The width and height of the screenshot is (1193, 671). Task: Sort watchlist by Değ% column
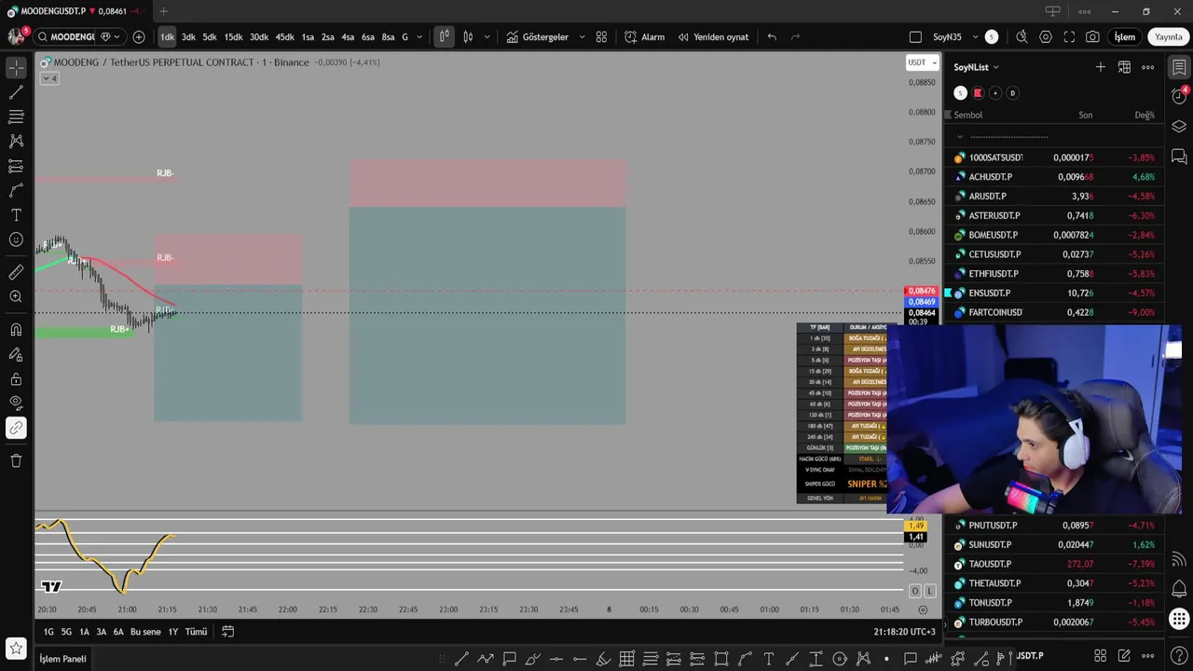coord(1145,116)
